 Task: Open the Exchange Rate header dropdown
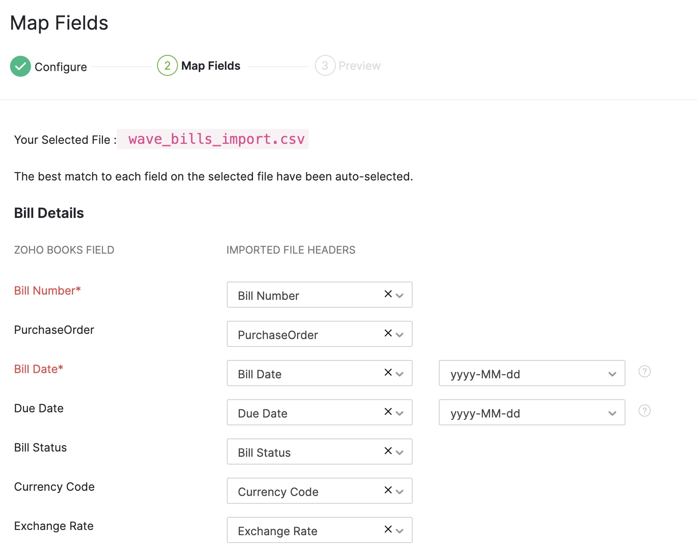click(x=400, y=531)
